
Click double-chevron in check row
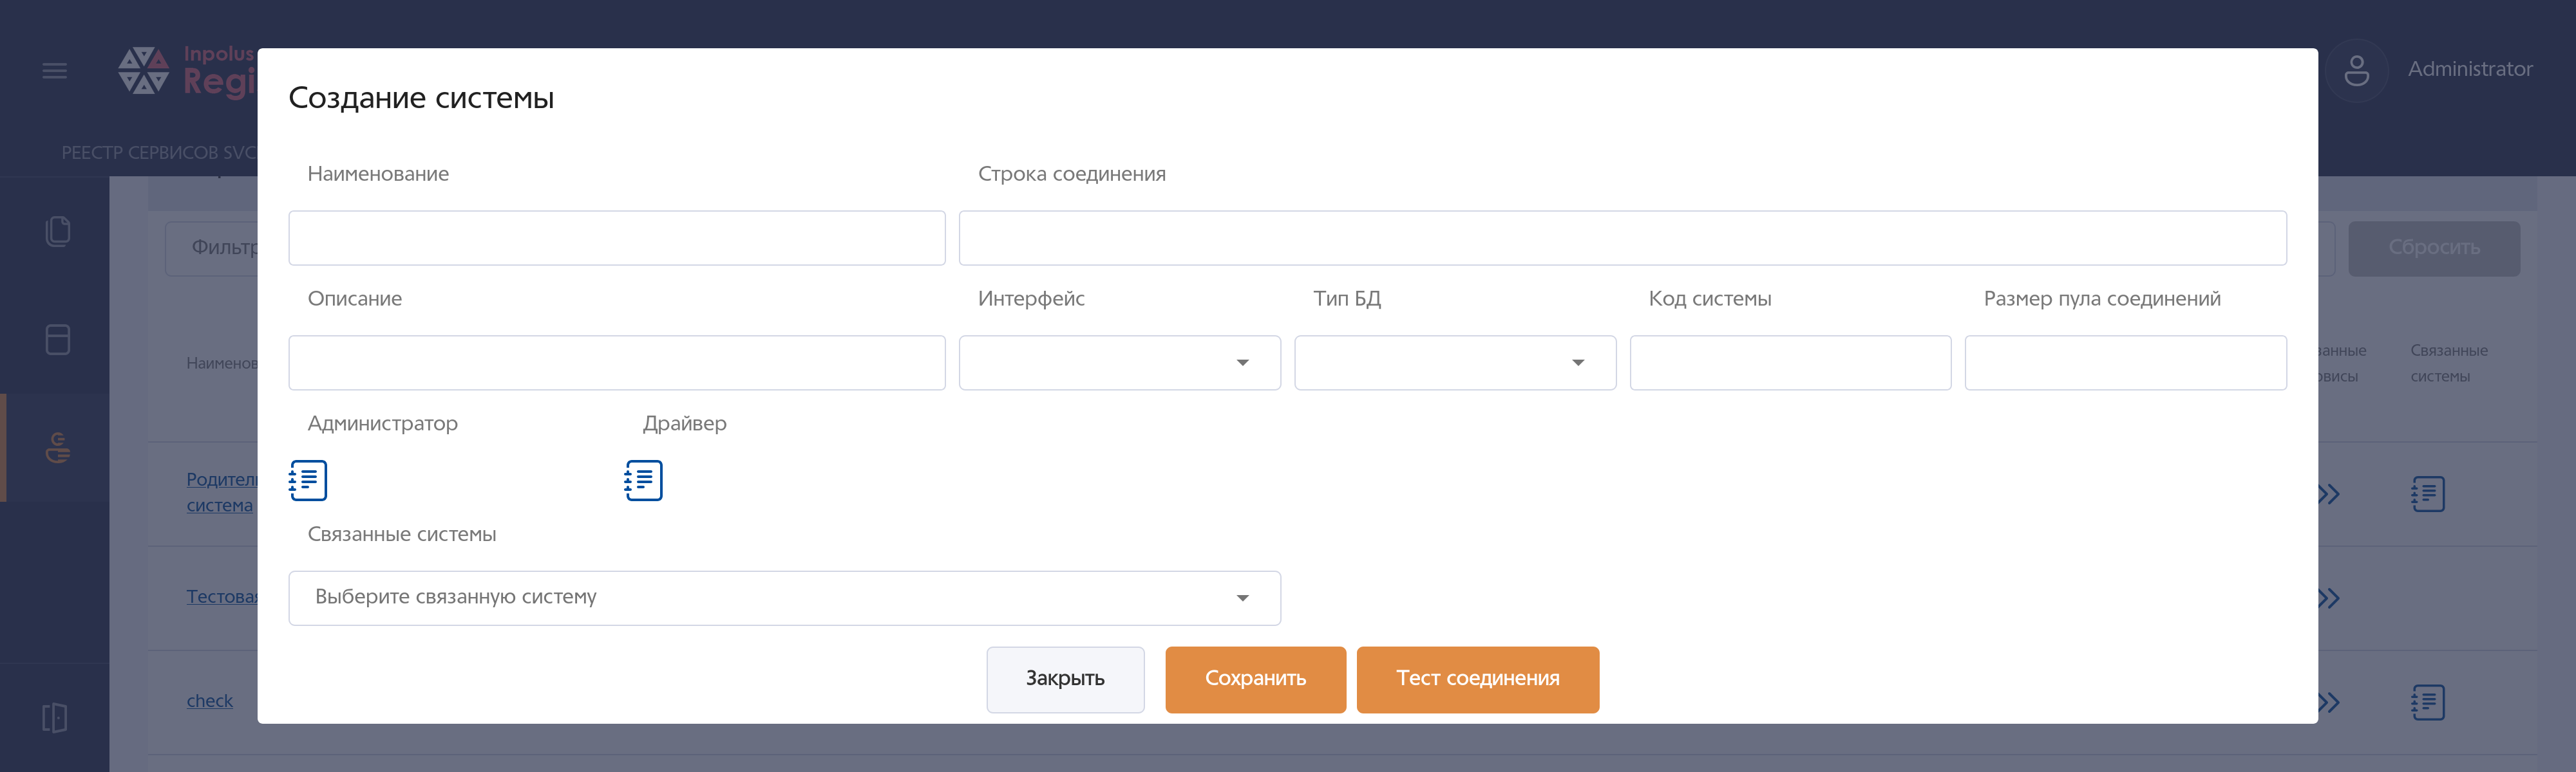tap(2329, 702)
